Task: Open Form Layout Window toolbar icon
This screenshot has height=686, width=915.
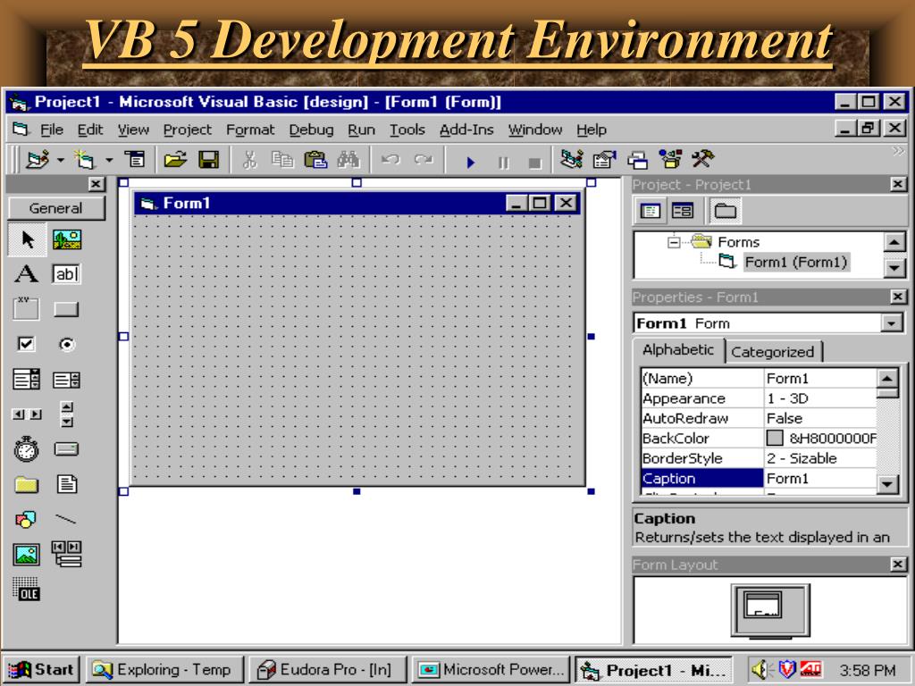Action: click(x=637, y=160)
